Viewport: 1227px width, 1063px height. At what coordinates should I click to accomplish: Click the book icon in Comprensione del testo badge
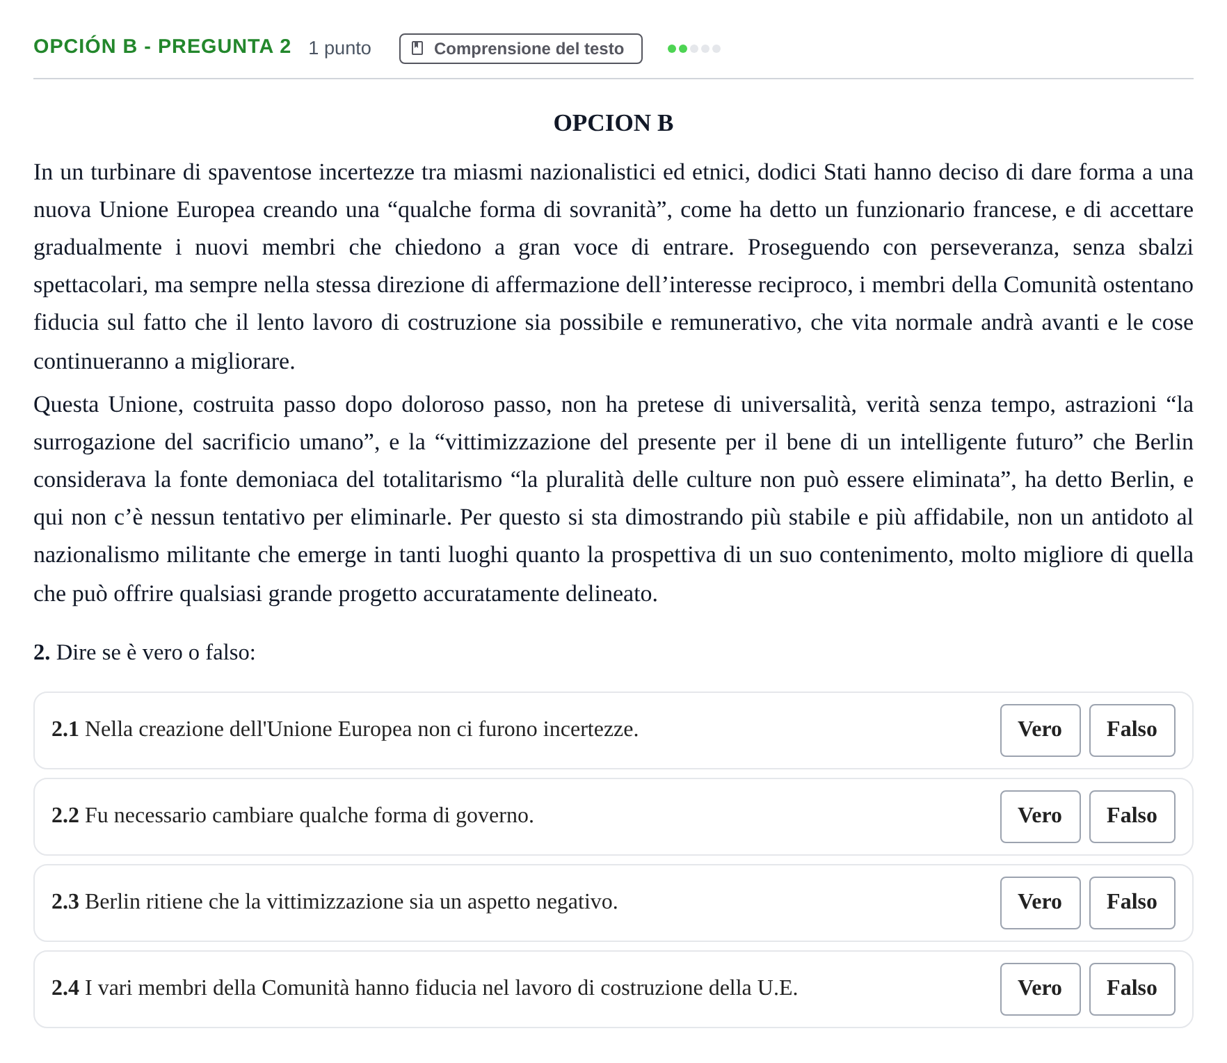tap(417, 48)
